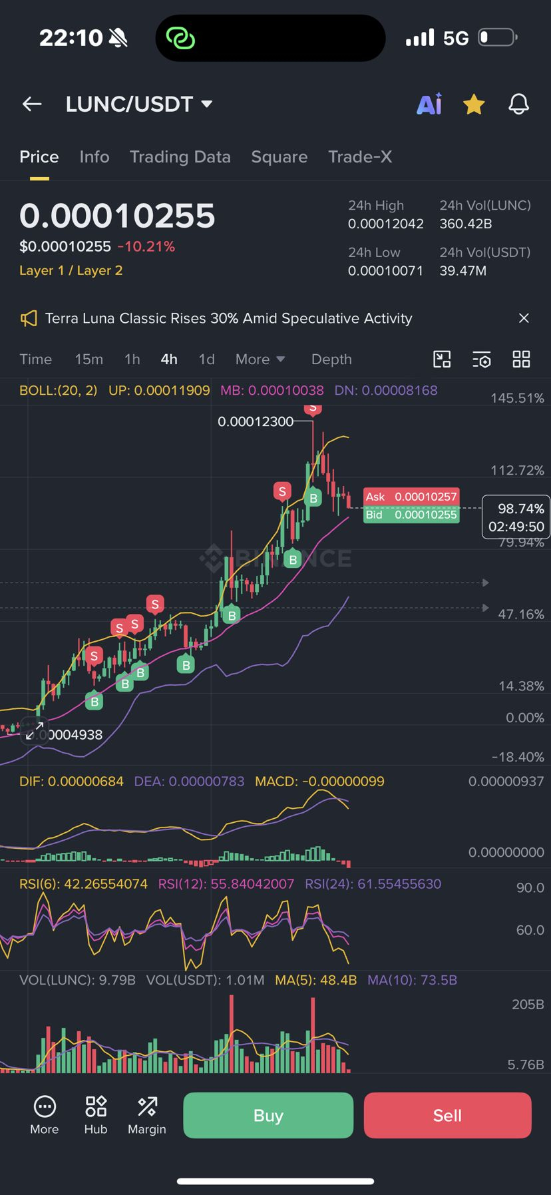Expand the More intervals dropdown
This screenshot has height=1195, width=551.
260,359
